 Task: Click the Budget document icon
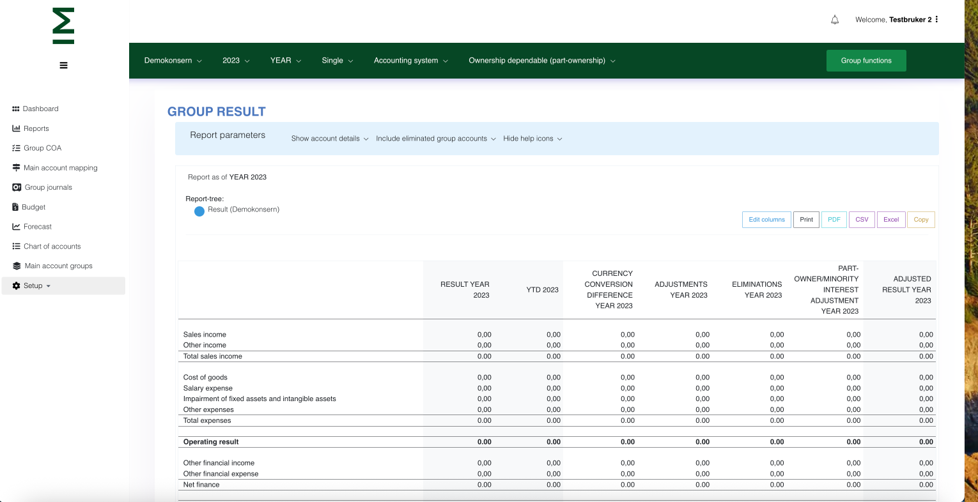[15, 207]
